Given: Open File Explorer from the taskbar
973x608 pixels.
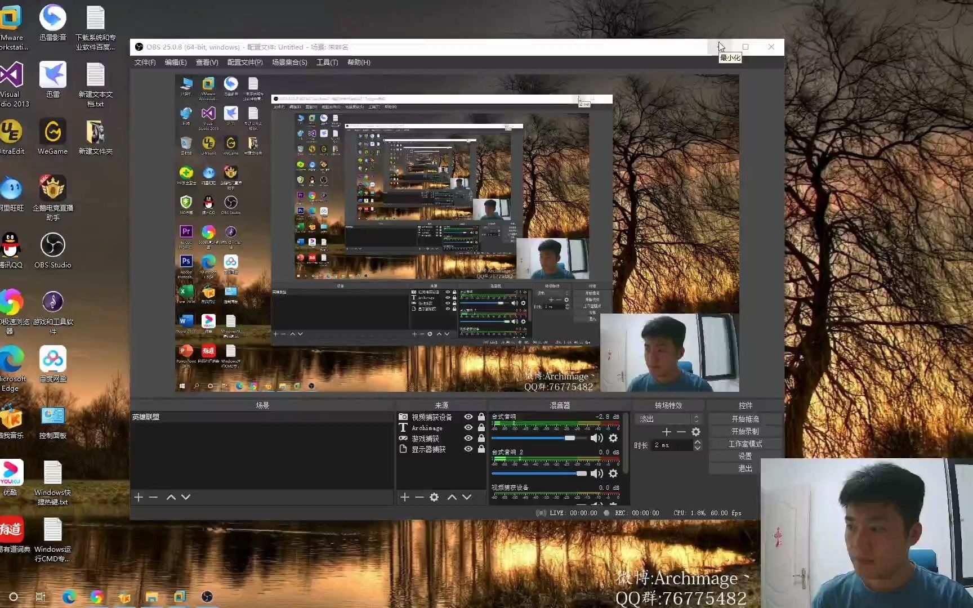Looking at the screenshot, I should click(152, 597).
